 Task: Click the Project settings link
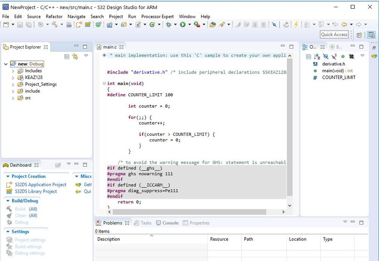[x=30, y=240]
